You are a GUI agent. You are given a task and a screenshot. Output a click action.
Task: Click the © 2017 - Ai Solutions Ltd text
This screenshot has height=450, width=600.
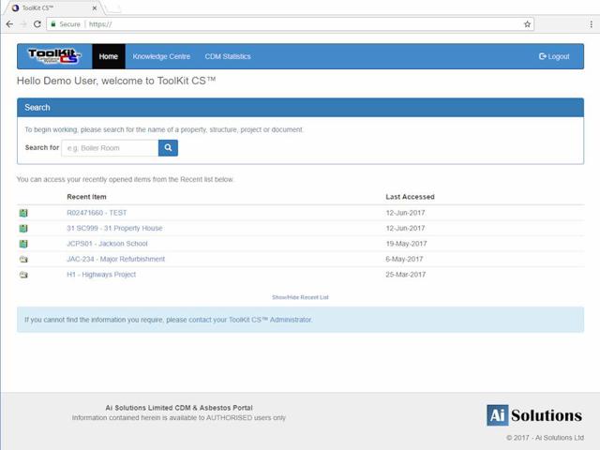(545, 438)
